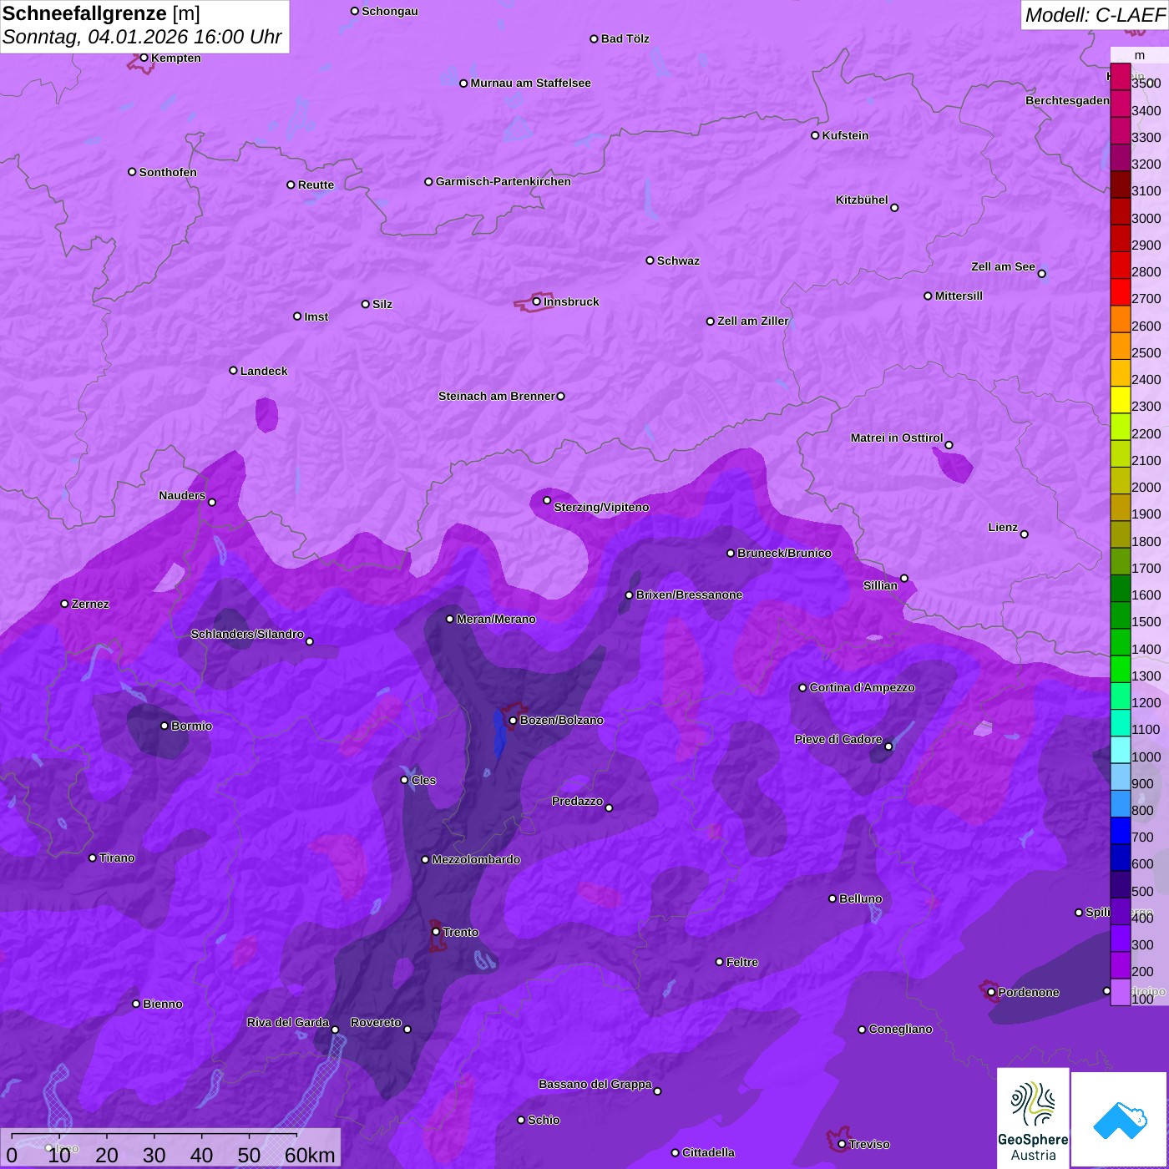
Task: Select the Kufstein location dot
Action: 815,135
